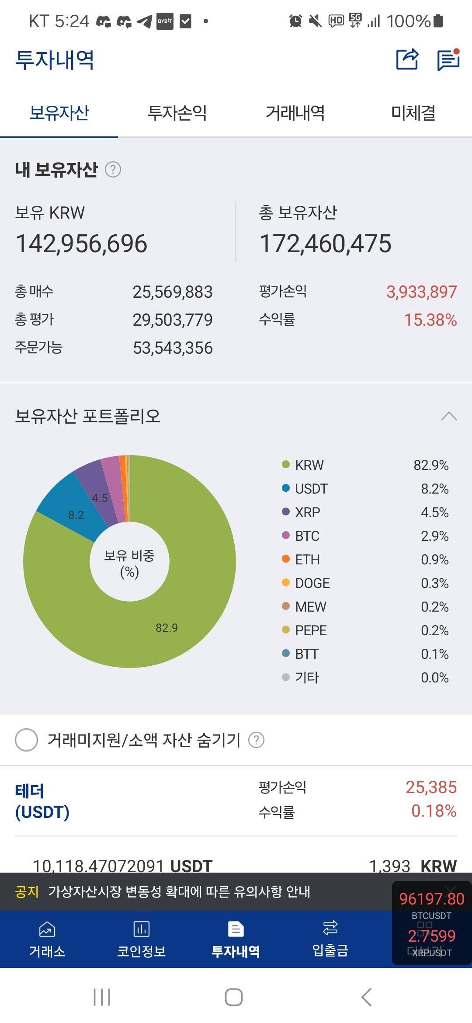This screenshot has width=472, height=1023.
Task: Toggle hiding of small balance assets
Action: point(27,740)
